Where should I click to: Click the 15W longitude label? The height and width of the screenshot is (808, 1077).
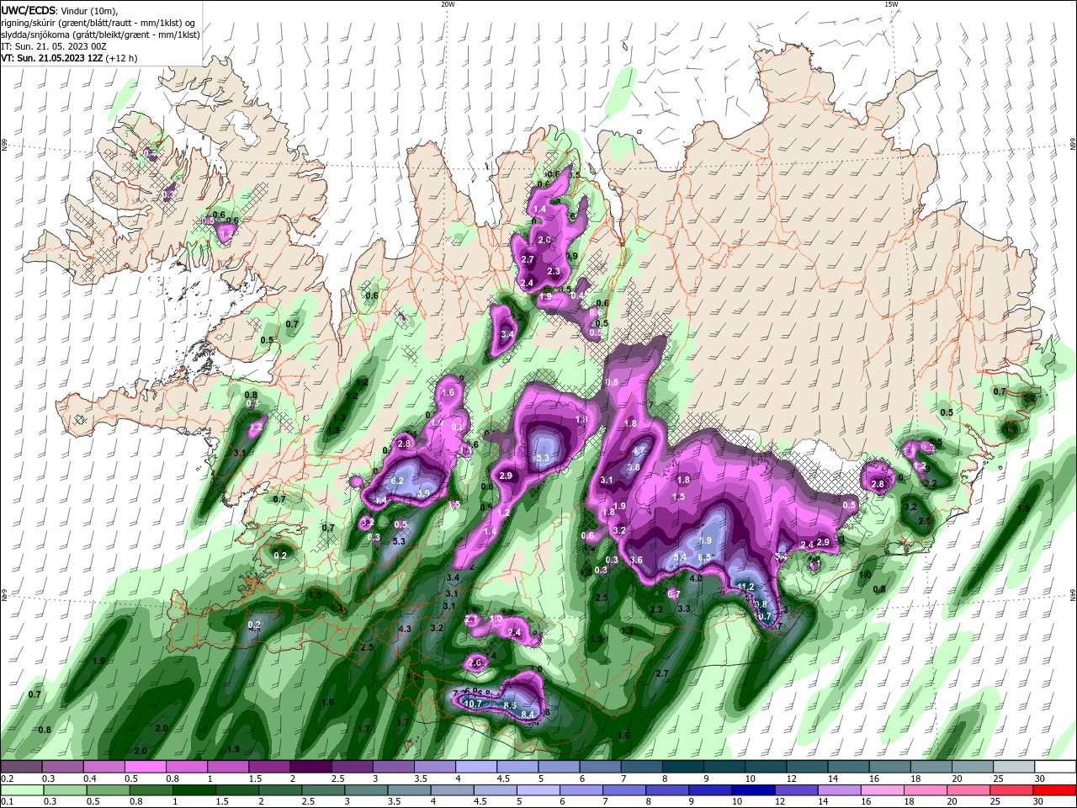point(891,4)
